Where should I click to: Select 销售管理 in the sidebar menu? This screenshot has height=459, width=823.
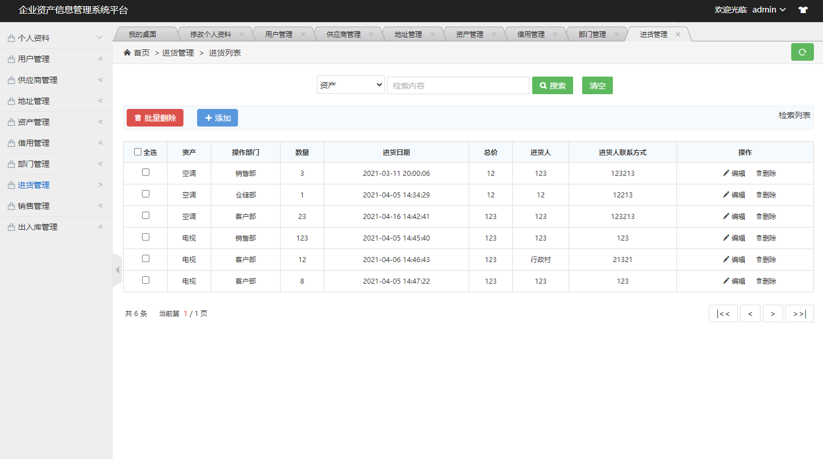tap(56, 205)
